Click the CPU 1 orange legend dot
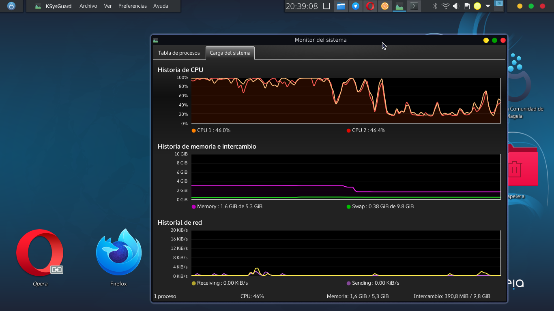The width and height of the screenshot is (554, 311). [193, 130]
